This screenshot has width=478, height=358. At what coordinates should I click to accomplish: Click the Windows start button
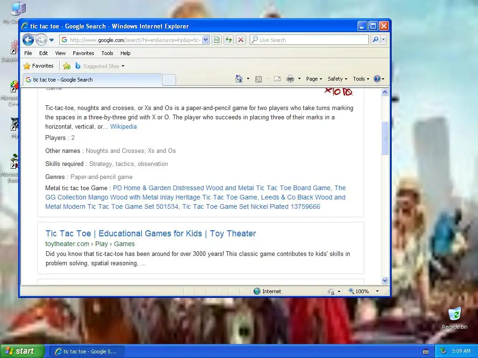(22, 351)
